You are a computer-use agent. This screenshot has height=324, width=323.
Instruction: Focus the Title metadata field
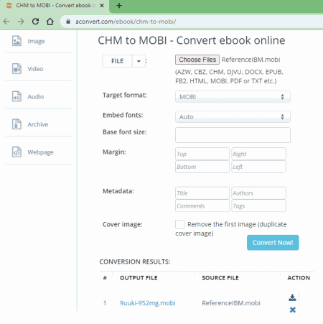(x=202, y=193)
